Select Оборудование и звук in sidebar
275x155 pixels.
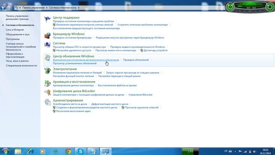[x=18, y=34]
